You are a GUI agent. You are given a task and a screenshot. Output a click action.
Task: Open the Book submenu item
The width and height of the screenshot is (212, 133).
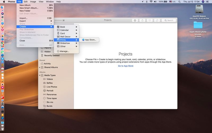click(x=67, y=27)
